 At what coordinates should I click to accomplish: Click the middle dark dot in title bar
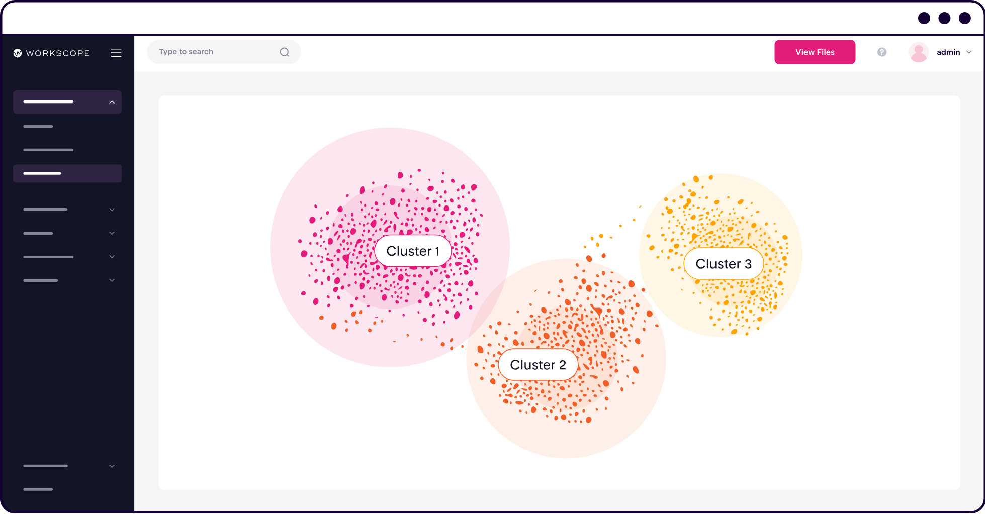(945, 18)
